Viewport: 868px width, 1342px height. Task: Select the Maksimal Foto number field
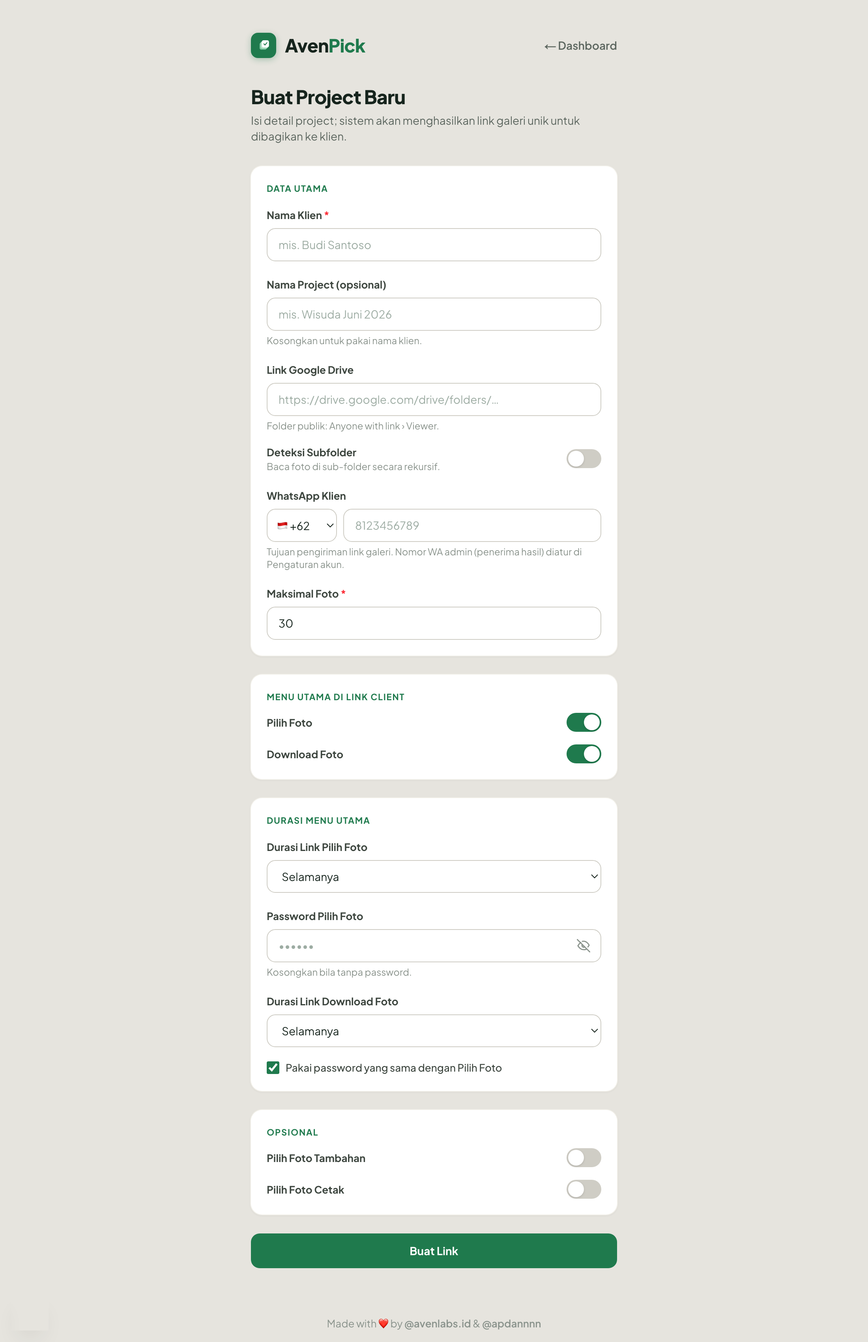434,623
